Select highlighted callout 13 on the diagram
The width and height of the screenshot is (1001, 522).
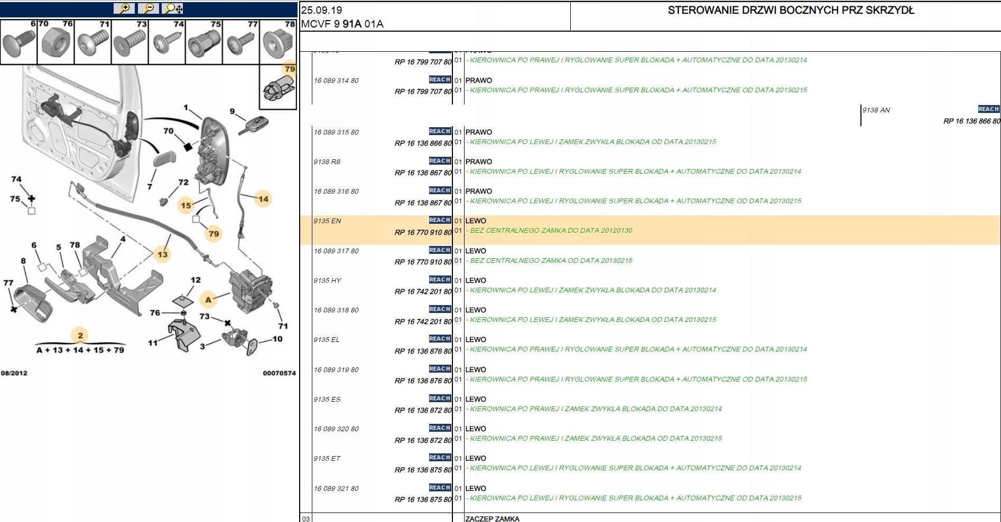[x=162, y=254]
